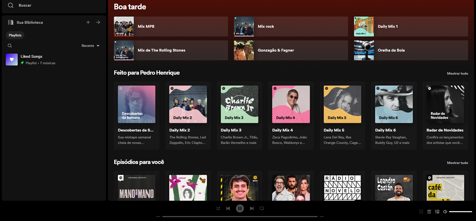This screenshot has width=476, height=221.
Task: Toggle shuffle playback
Action: 218,208
